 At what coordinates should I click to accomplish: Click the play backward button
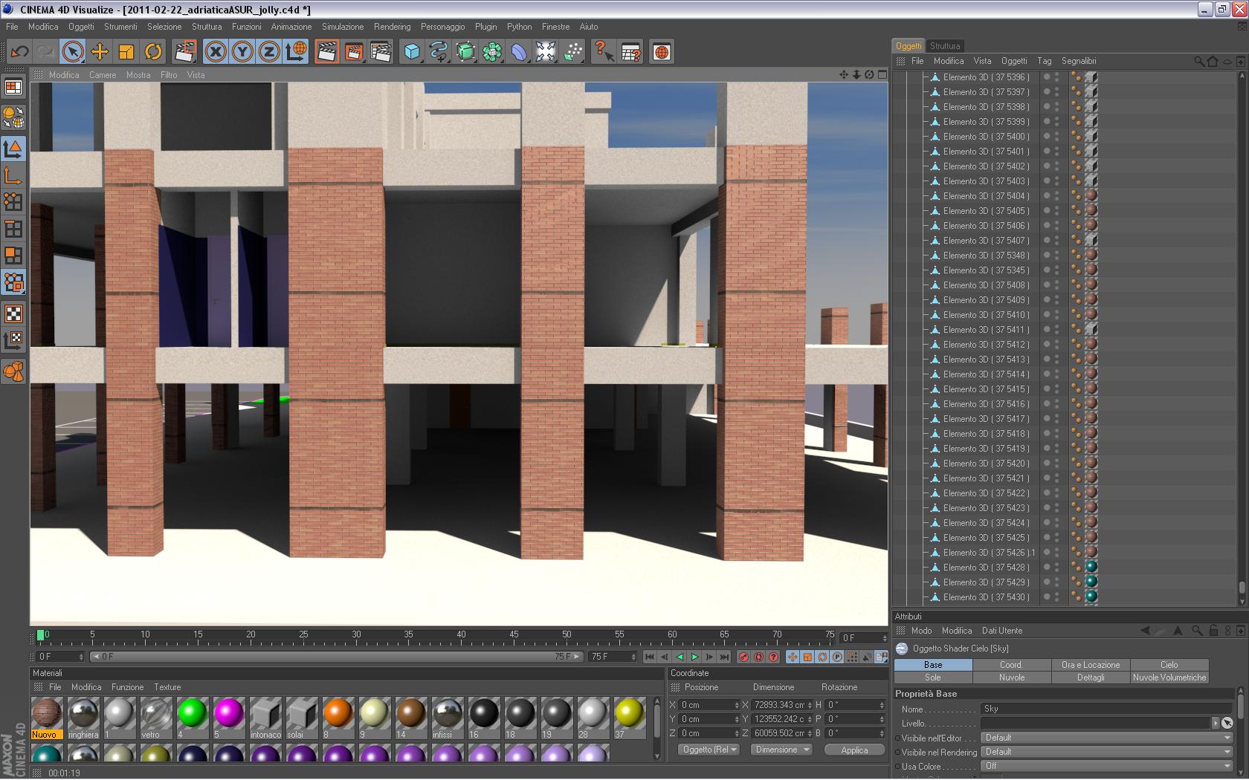[680, 657]
